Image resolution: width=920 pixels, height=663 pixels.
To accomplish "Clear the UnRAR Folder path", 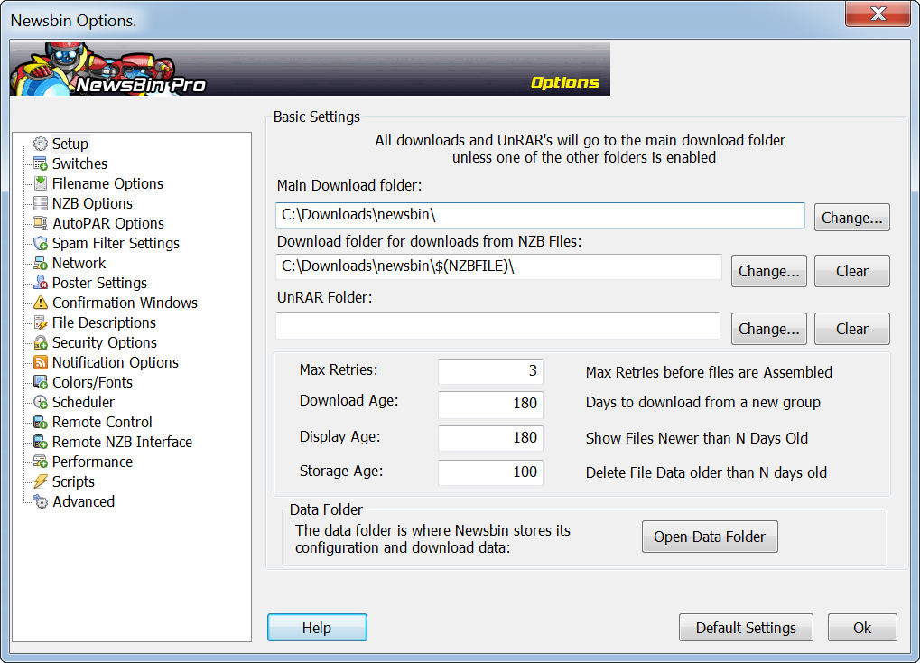I will pos(852,329).
